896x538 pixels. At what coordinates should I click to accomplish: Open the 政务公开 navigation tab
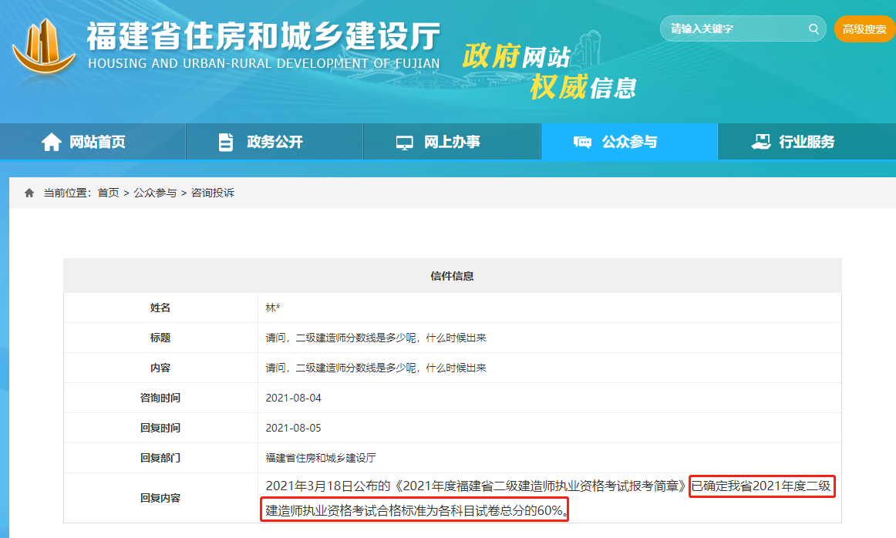click(x=275, y=142)
